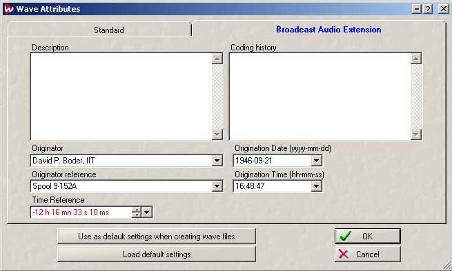
Task: Click the WaveLab logo icon in title bar
Action: (x=9, y=9)
